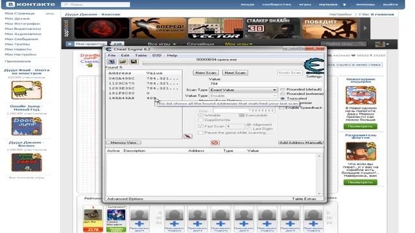The image size is (415, 233).
Task: Toggle the Fast Scan checkbox
Action: point(200,126)
